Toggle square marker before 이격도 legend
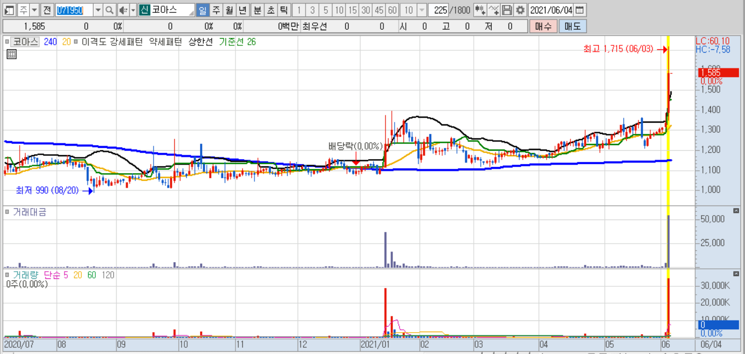The height and width of the screenshot is (354, 745). coord(76,41)
